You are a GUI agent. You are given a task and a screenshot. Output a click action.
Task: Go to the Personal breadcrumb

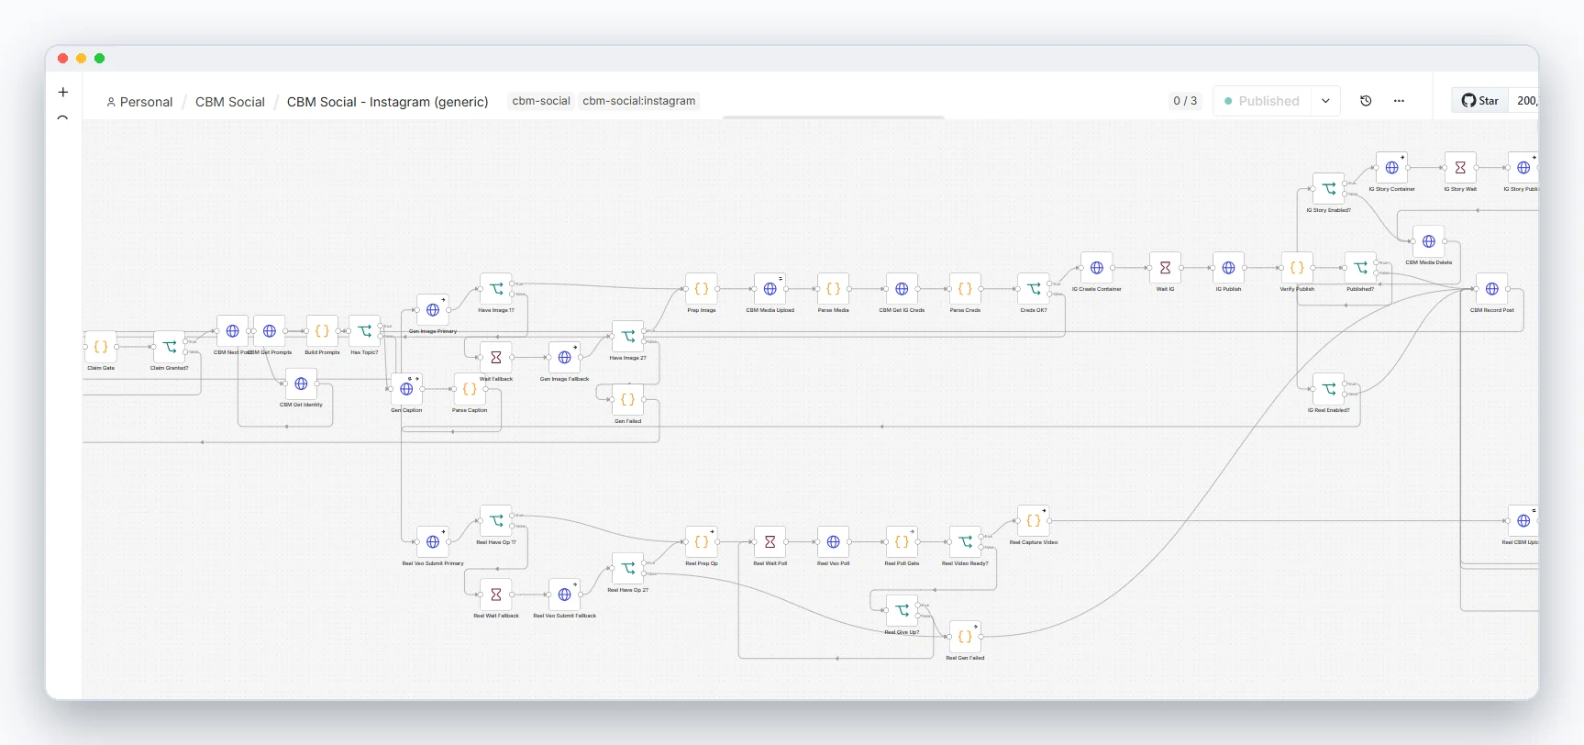click(139, 102)
